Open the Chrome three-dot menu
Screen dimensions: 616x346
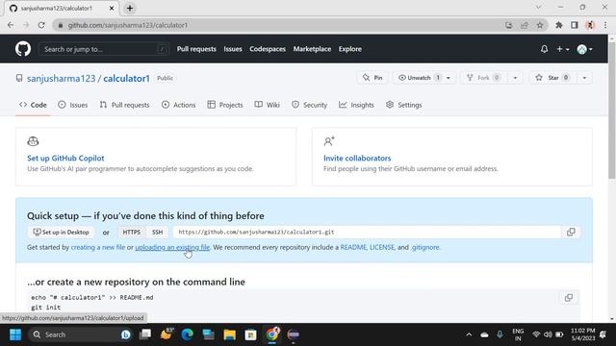tap(605, 25)
